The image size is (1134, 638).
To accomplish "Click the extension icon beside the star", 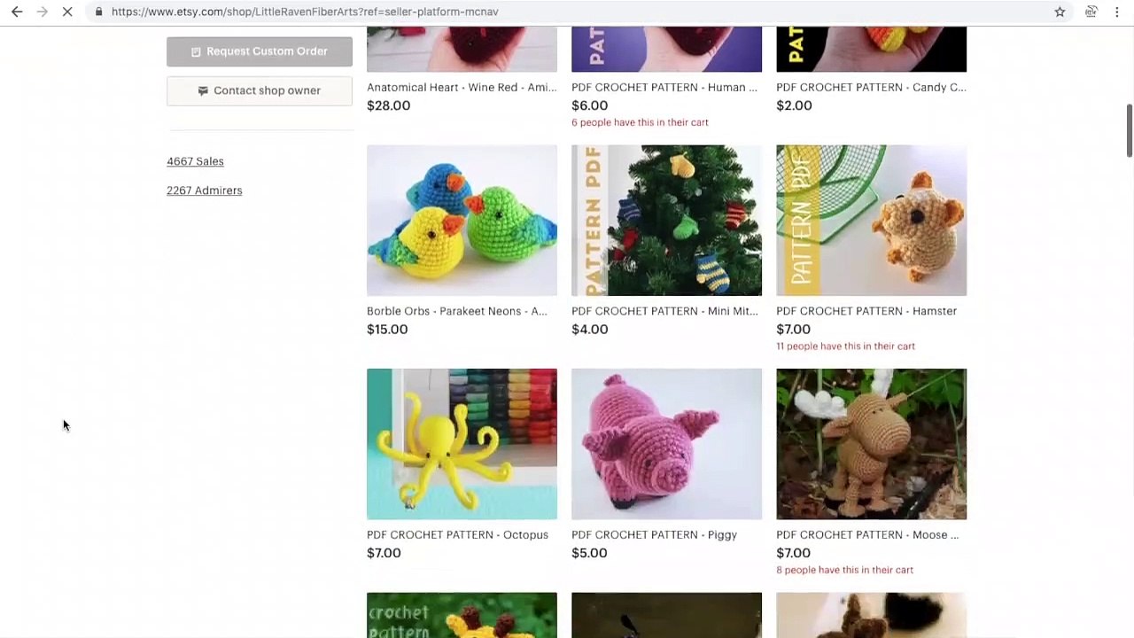I will 1091,12.
